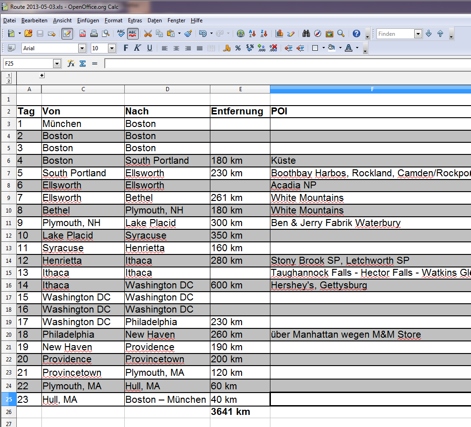
Task: Expand the hidden column group plus button
Action: pyautogui.click(x=42, y=75)
